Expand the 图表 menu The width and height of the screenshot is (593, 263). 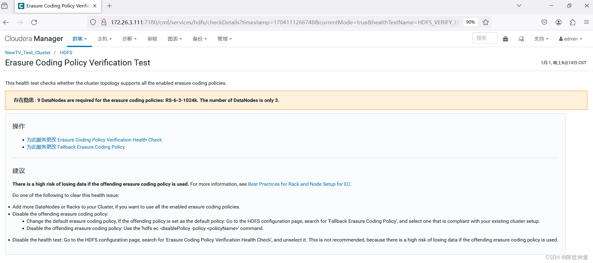pos(175,39)
